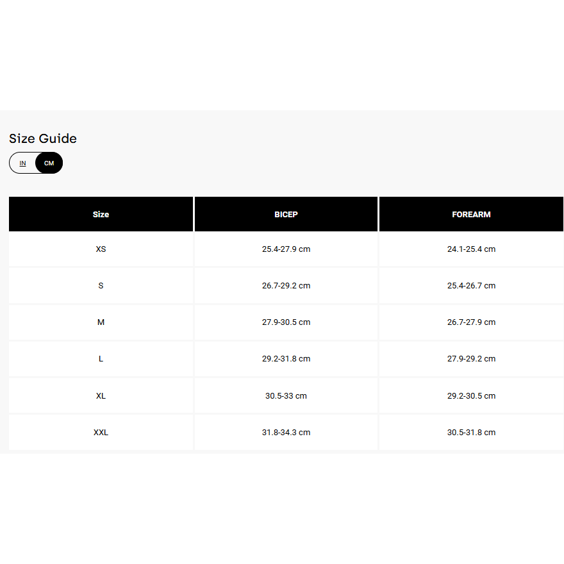Image resolution: width=564 pixels, height=564 pixels.
Task: Click the 30.5-31.8 cm forearm cell
Action: coord(471,433)
